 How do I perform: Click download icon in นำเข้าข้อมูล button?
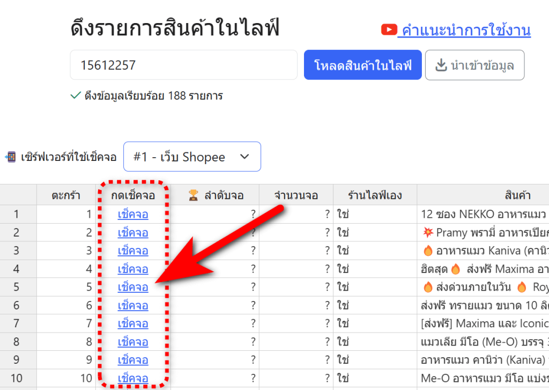[441, 65]
